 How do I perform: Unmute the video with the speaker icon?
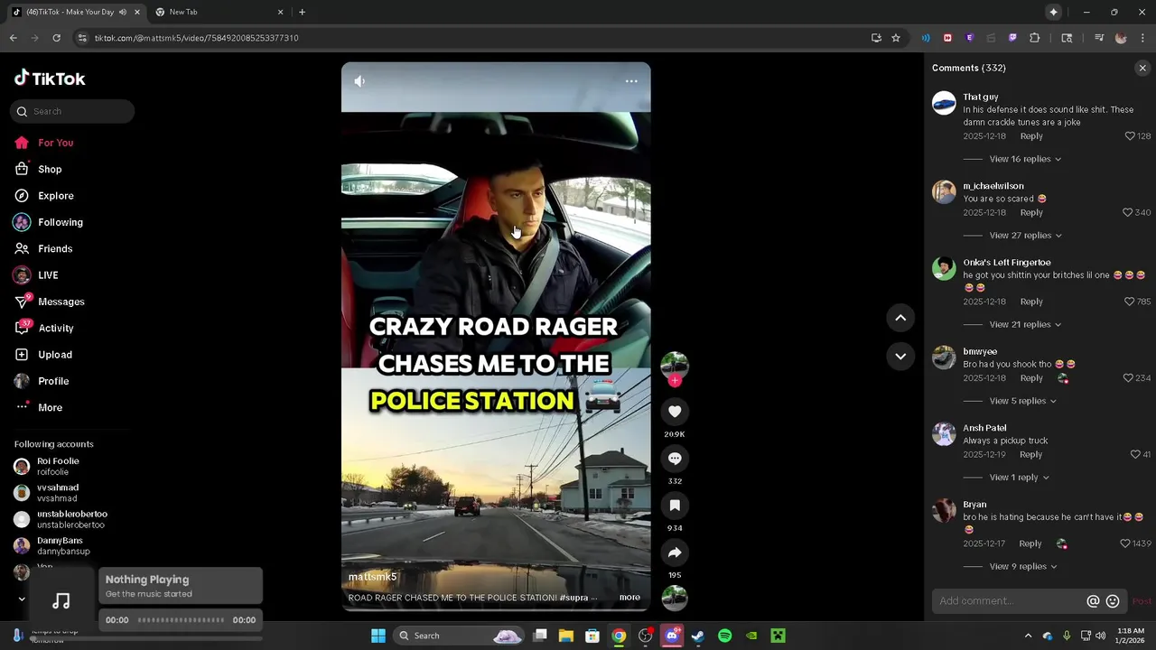(359, 81)
